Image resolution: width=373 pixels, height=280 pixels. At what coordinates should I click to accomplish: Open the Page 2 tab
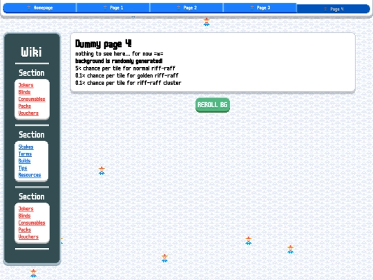[x=186, y=8]
